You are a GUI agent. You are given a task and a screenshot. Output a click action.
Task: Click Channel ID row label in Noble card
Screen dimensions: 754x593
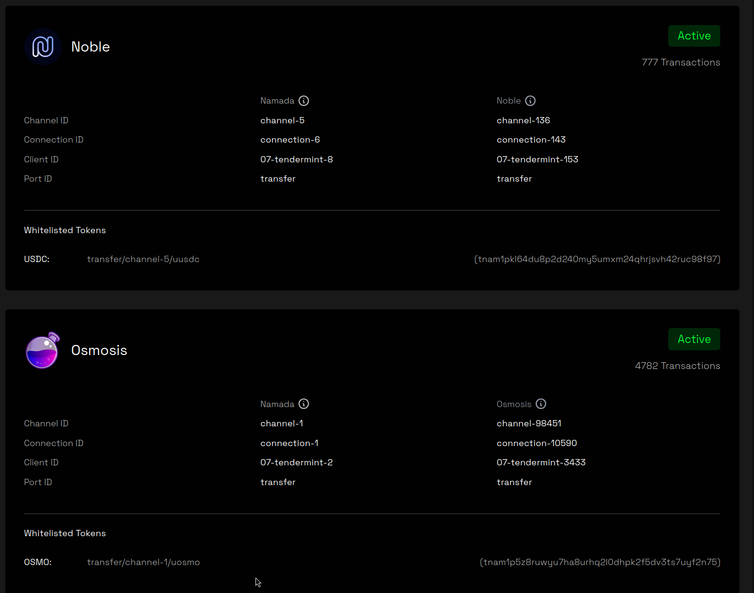click(x=46, y=120)
